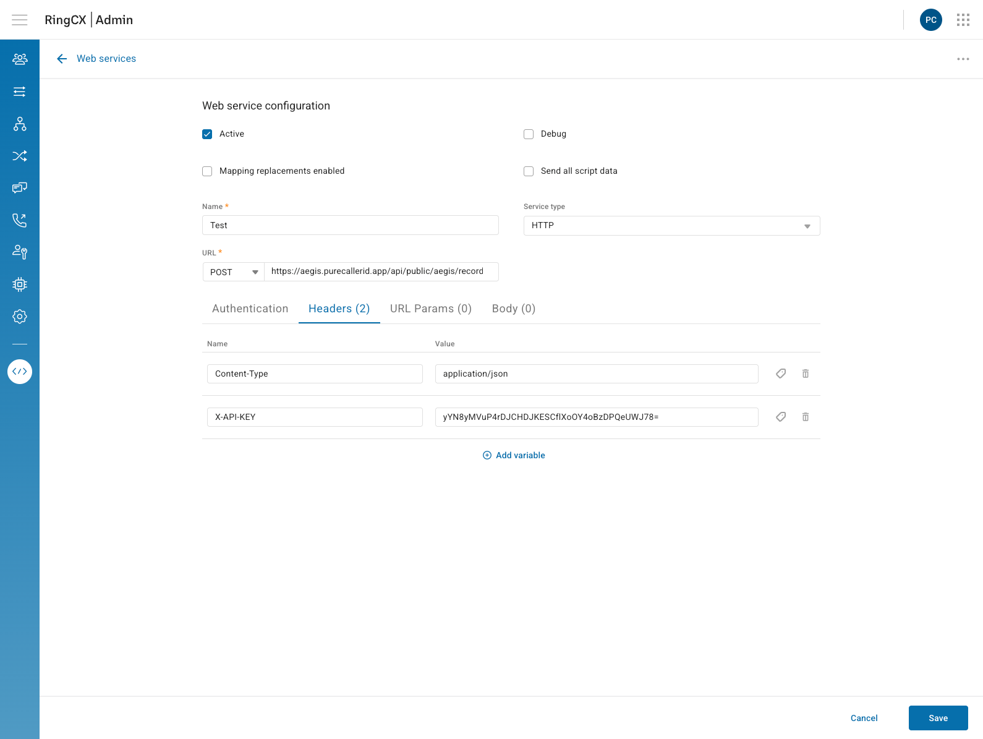Open the chip processor sidebar icon

[x=20, y=284]
